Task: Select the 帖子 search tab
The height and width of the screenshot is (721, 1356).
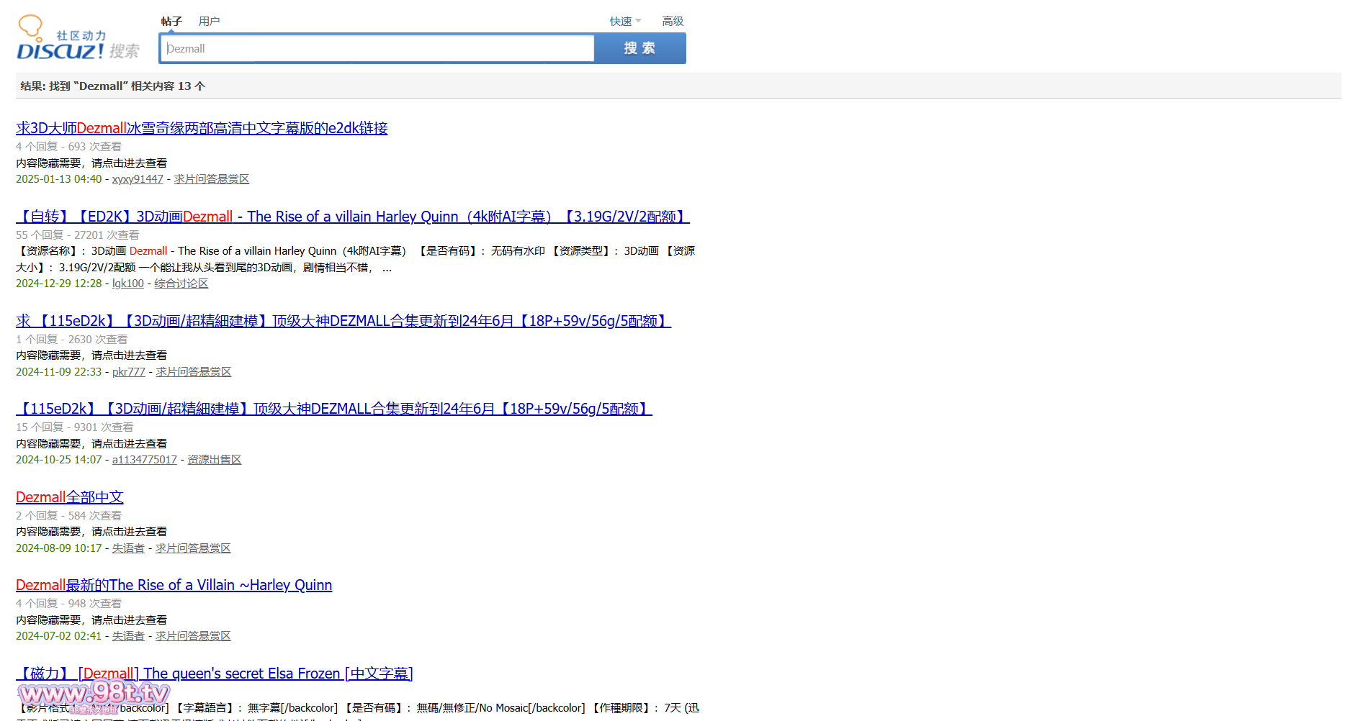Action: coord(171,22)
